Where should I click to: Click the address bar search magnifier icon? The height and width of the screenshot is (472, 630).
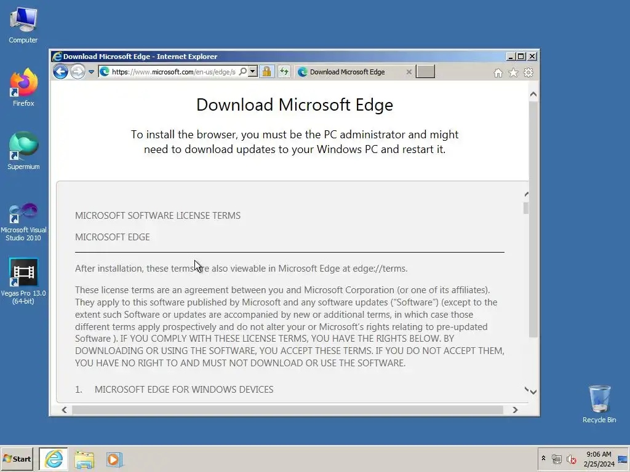point(242,72)
